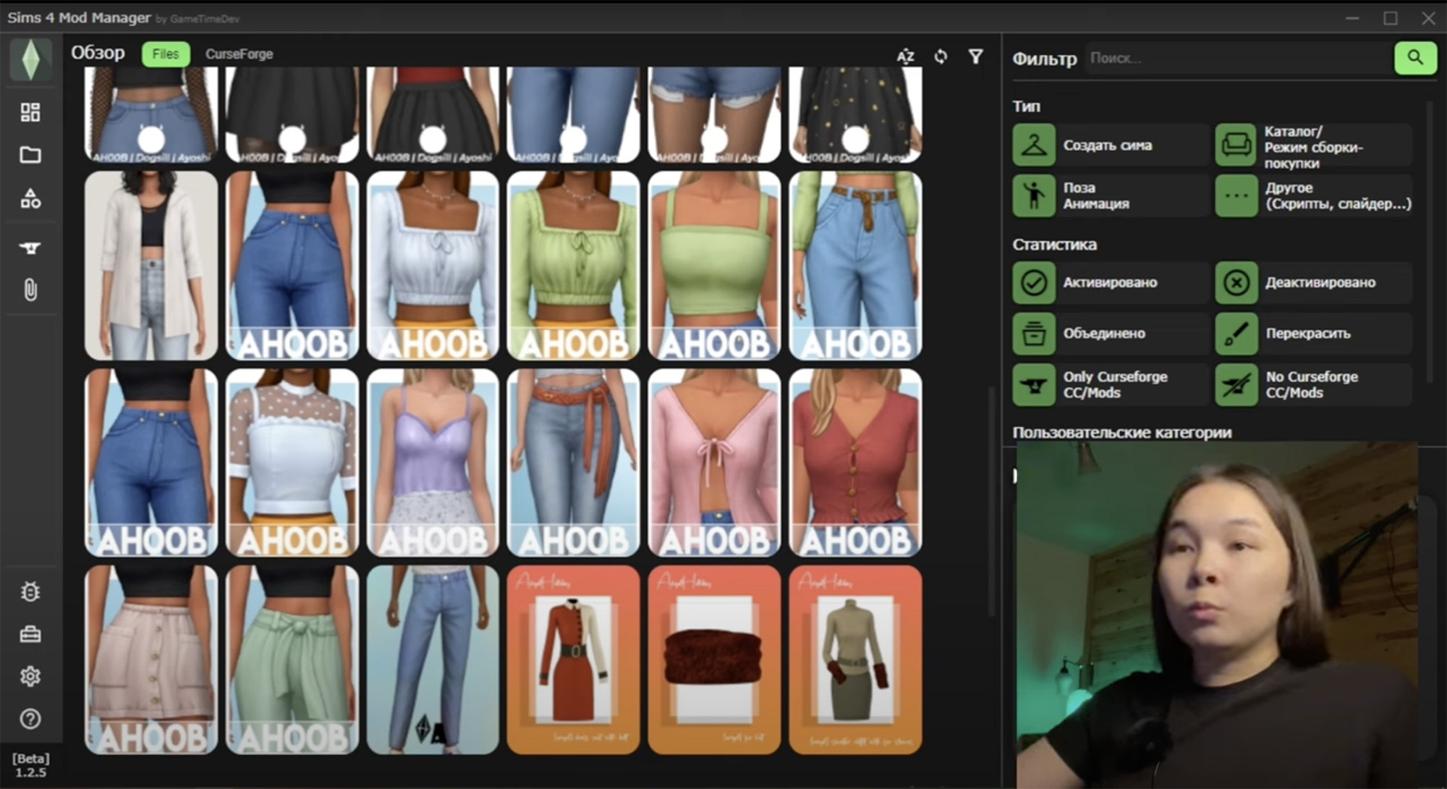The width and height of the screenshot is (1447, 789).
Task: Select the green tie-waist pants thumbnail
Action: pyautogui.click(x=292, y=660)
